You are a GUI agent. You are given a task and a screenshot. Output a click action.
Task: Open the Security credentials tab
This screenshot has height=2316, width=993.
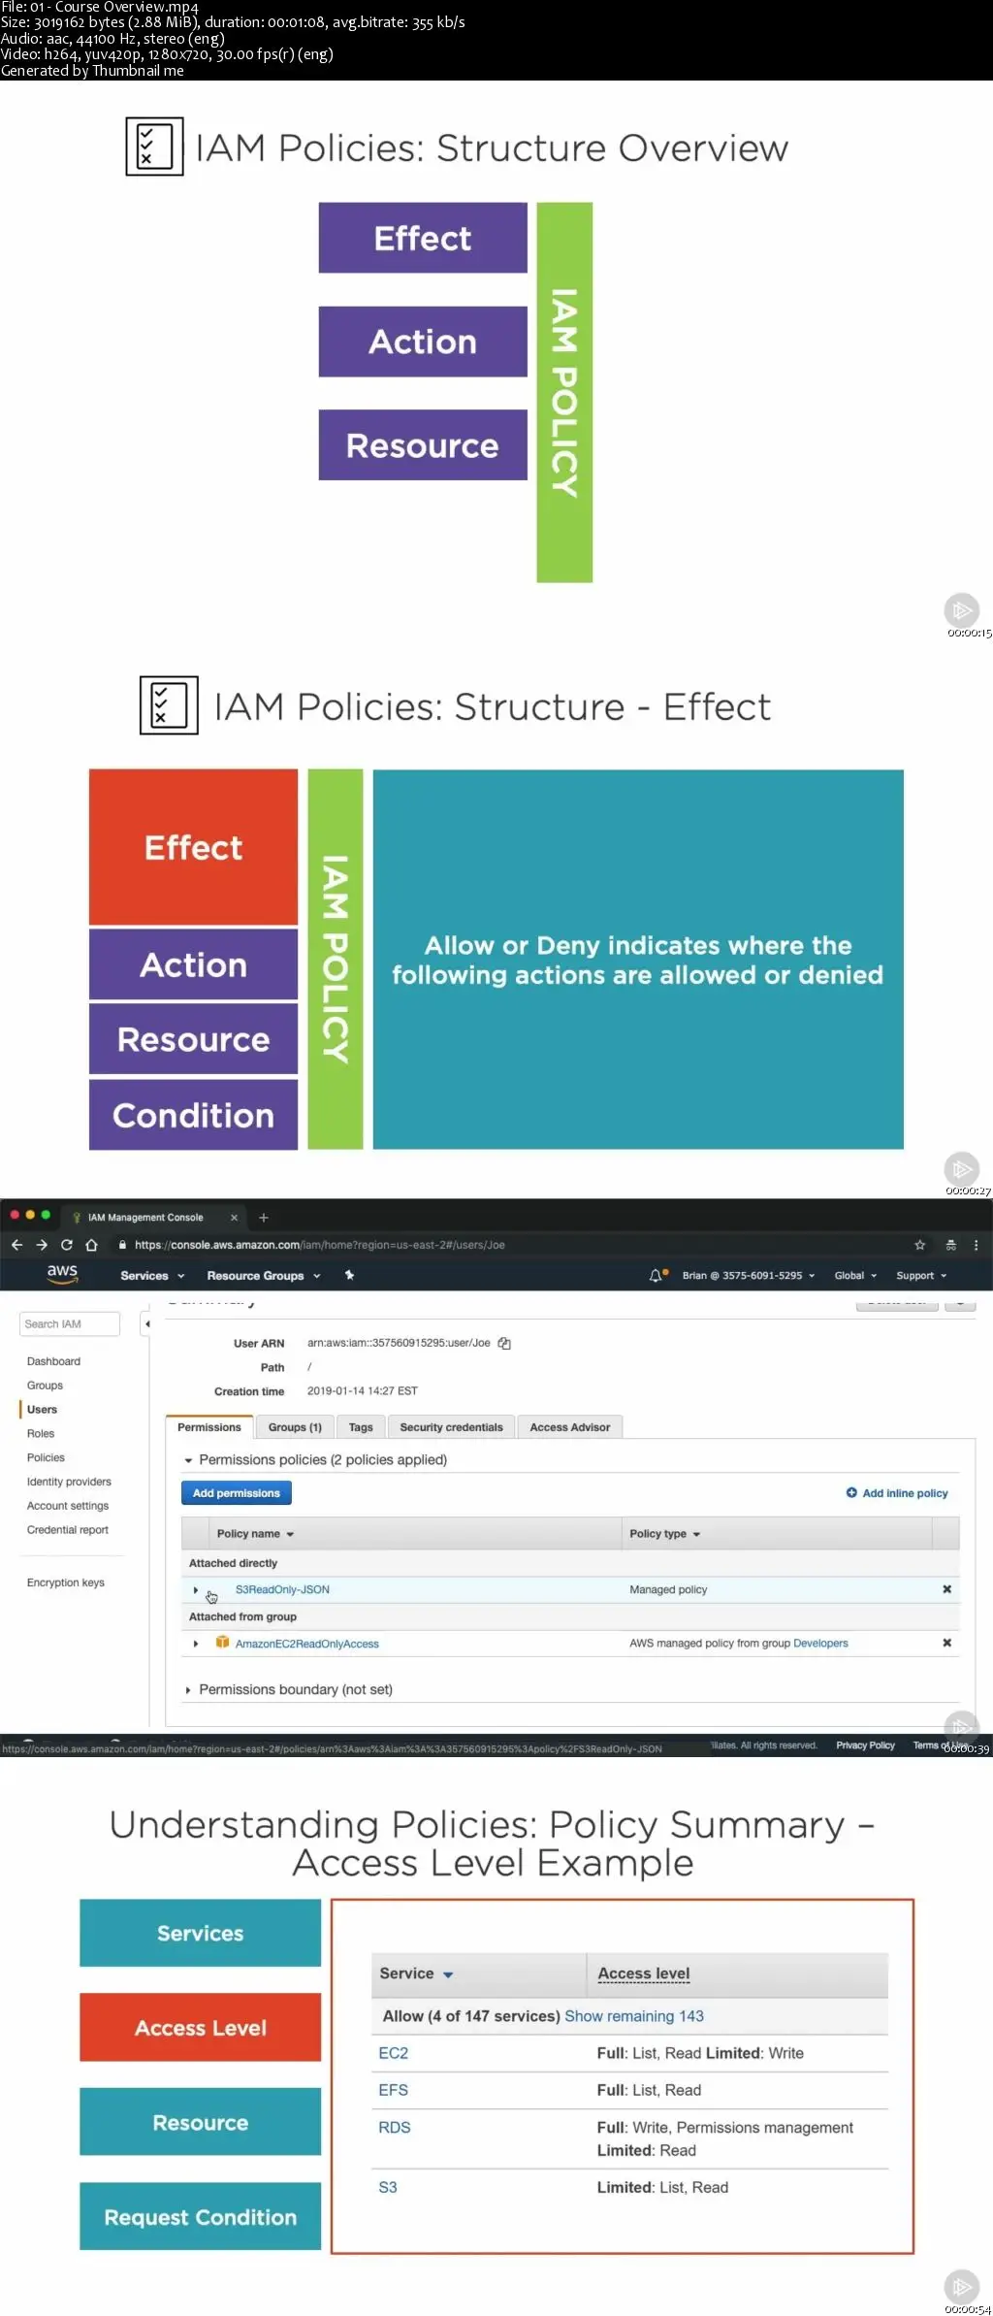[x=451, y=1427]
